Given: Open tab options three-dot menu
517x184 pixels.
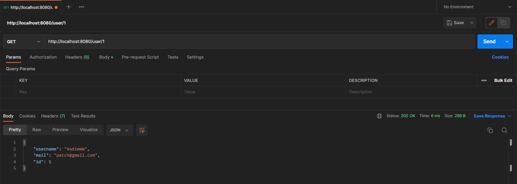Looking at the screenshot, I should pos(81,7).
